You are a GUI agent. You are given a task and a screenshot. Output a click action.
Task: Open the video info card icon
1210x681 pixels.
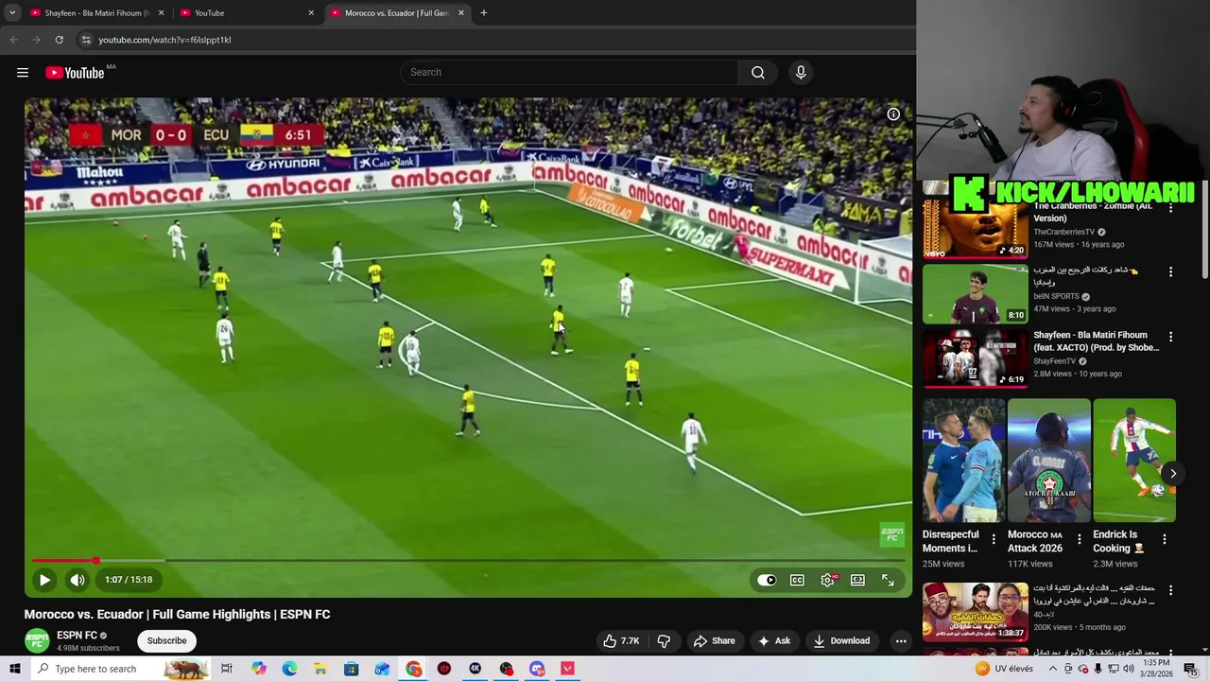coord(893,114)
